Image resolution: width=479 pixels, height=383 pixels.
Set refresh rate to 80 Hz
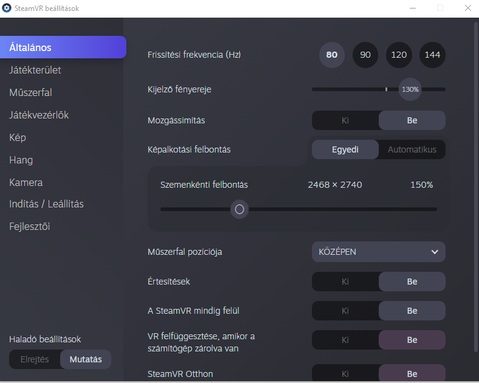(x=332, y=55)
